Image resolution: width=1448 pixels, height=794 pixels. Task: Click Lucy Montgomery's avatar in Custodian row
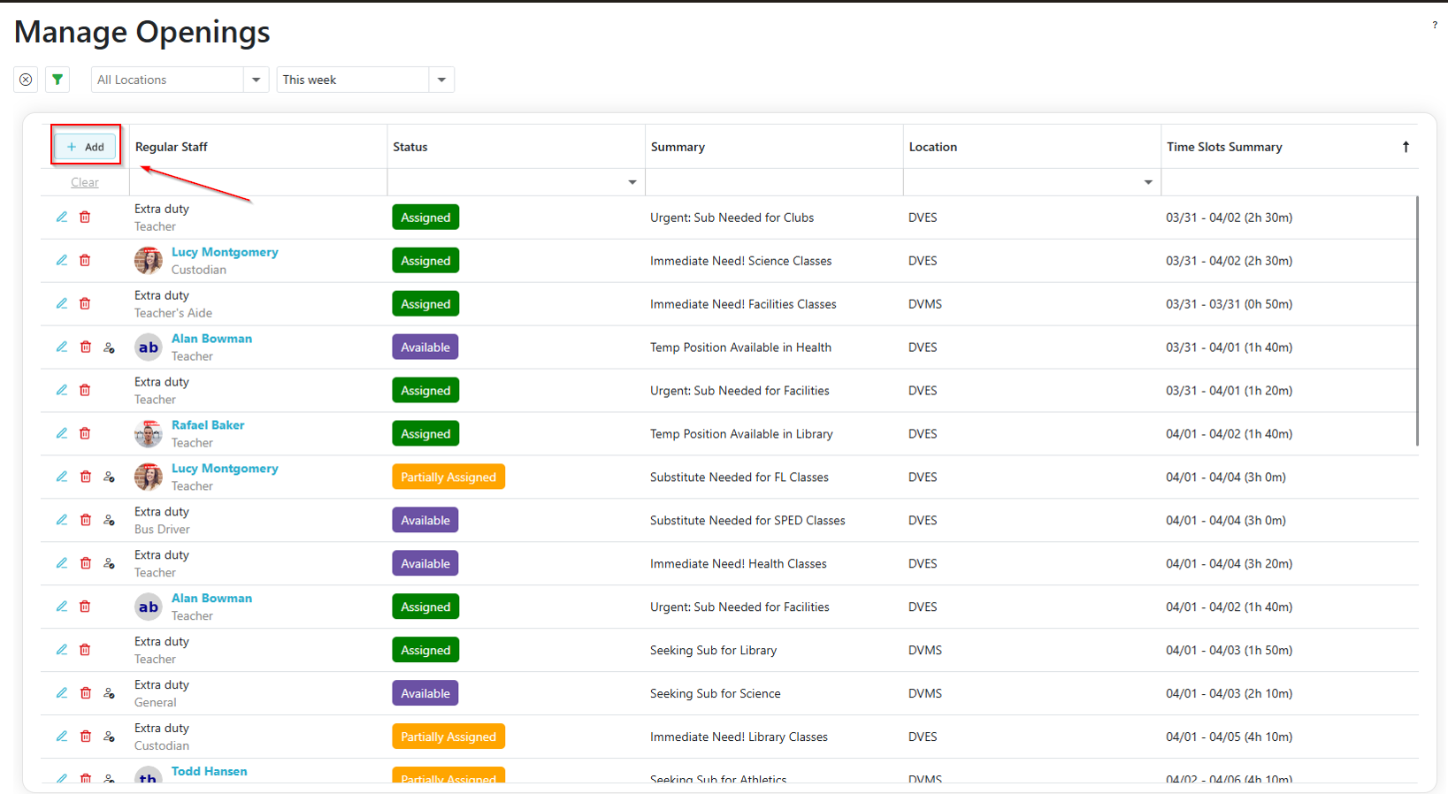click(148, 261)
